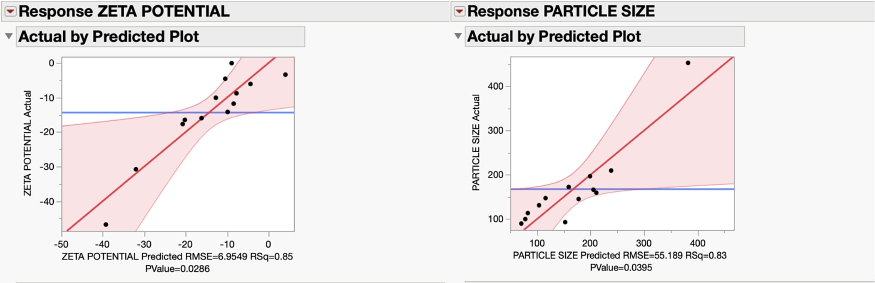Select the right Actual by Predicted Plot title bar
The image size is (875, 283).
604,37
